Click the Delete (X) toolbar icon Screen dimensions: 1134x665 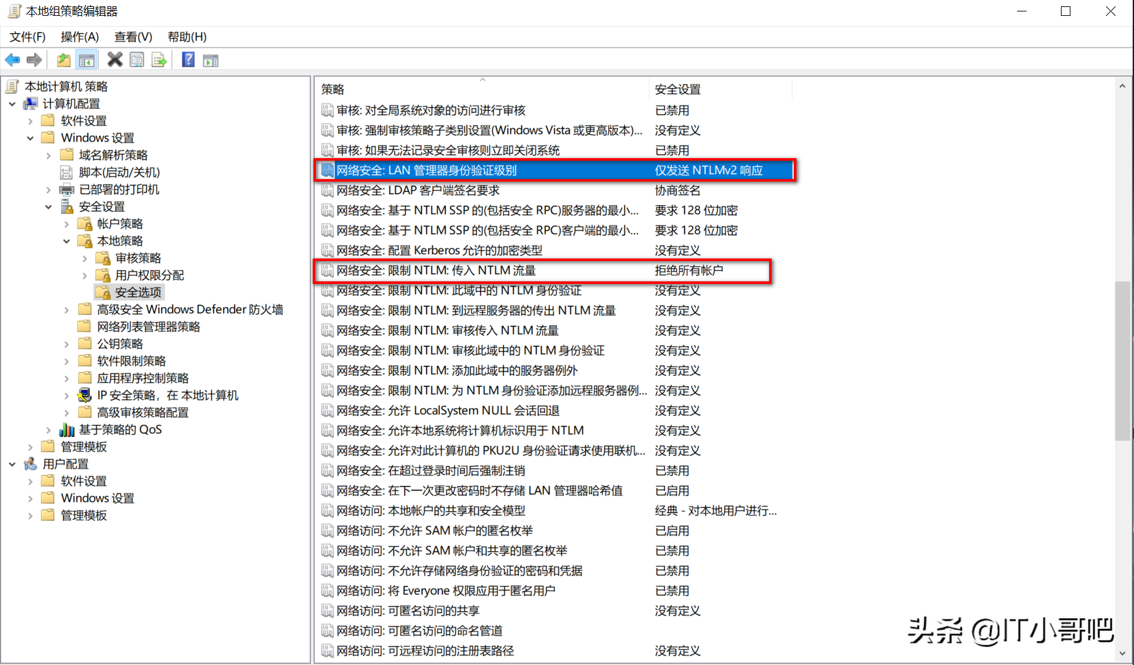[115, 60]
